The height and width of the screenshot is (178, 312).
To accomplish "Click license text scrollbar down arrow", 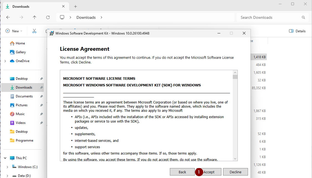I will click(x=235, y=159).
